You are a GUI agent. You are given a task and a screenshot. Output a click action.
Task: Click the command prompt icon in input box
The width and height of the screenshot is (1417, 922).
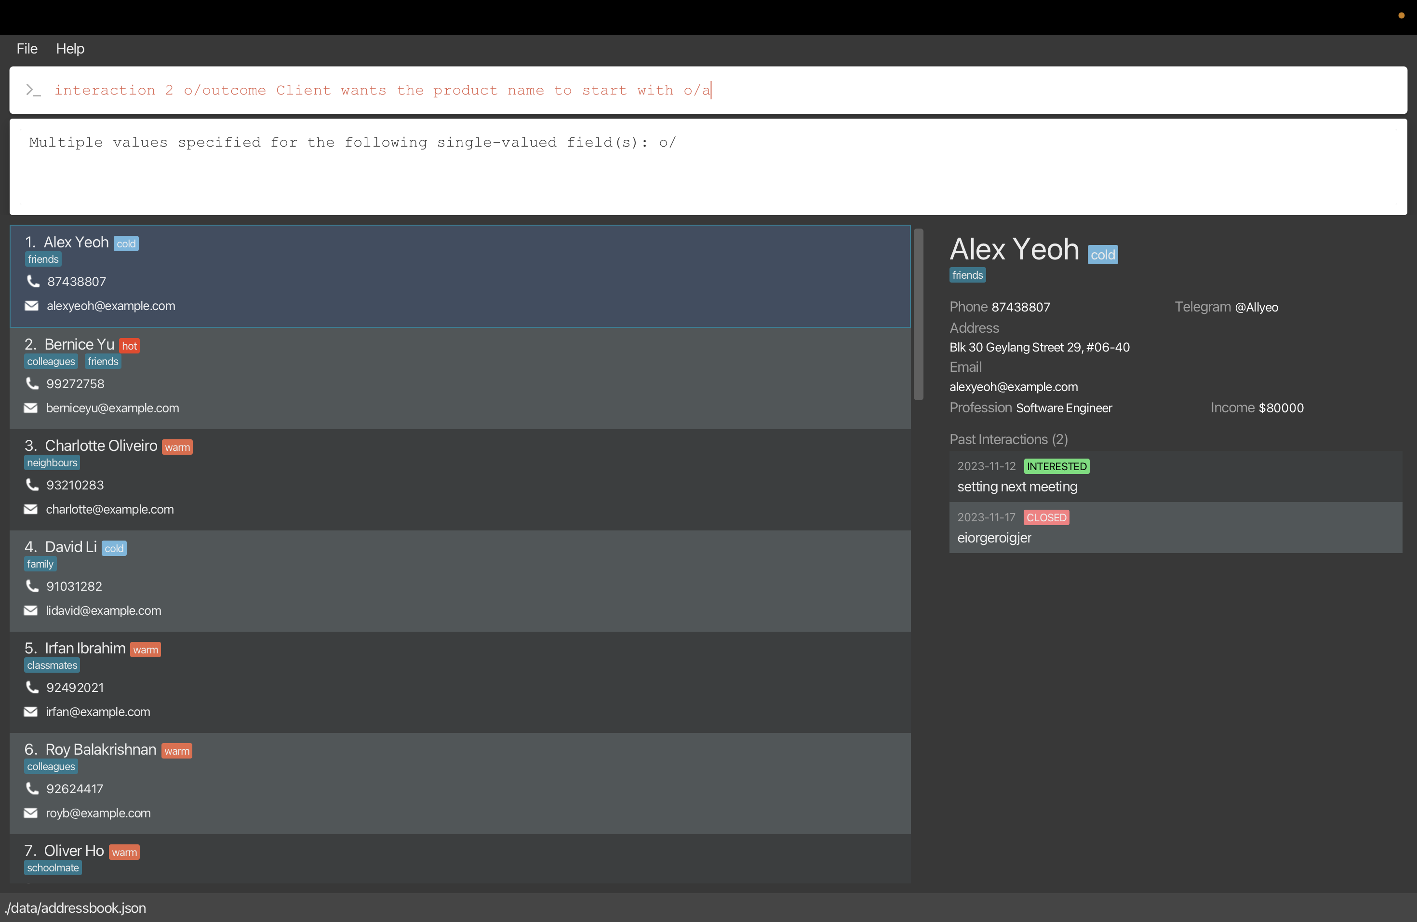(33, 90)
